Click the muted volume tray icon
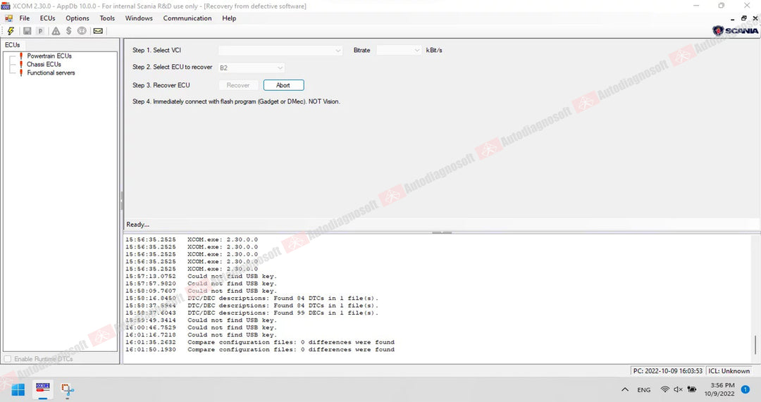The image size is (761, 402). (x=678, y=389)
